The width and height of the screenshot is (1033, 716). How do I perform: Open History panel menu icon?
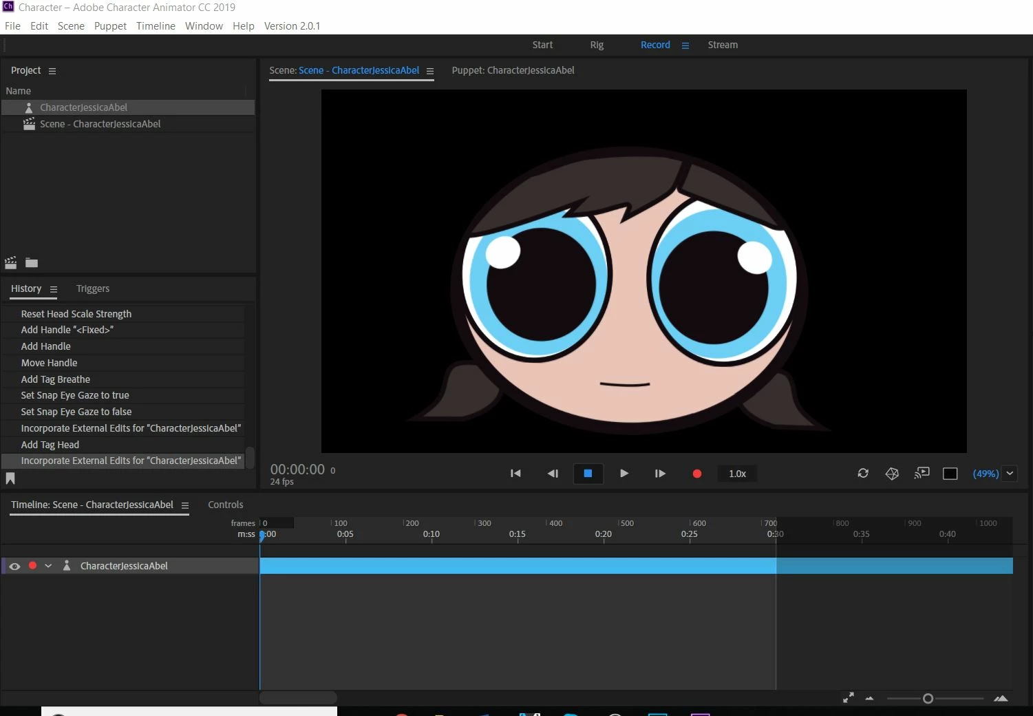(54, 289)
